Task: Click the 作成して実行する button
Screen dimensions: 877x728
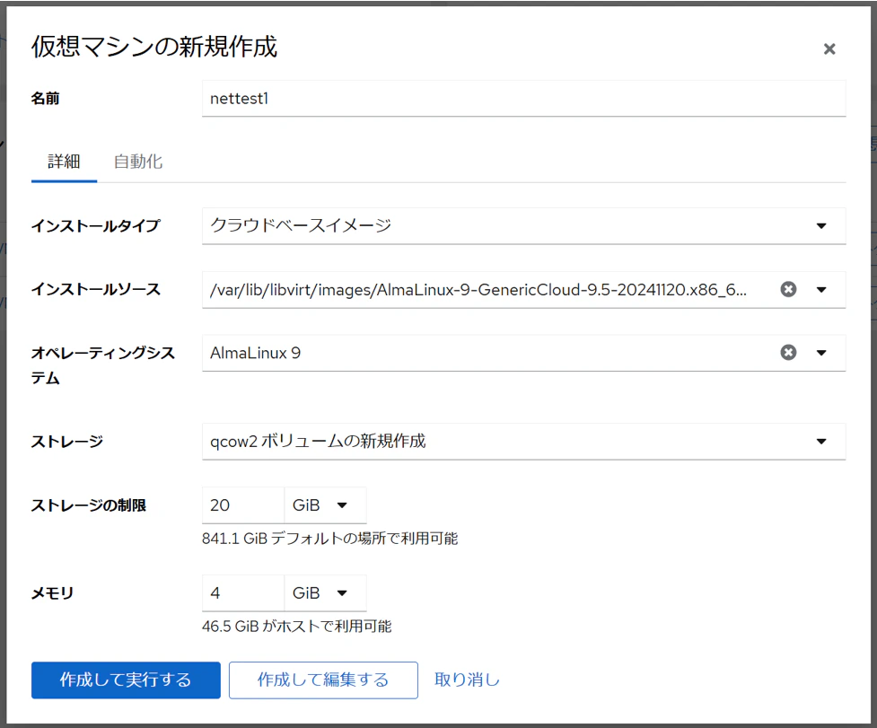Action: click(126, 680)
